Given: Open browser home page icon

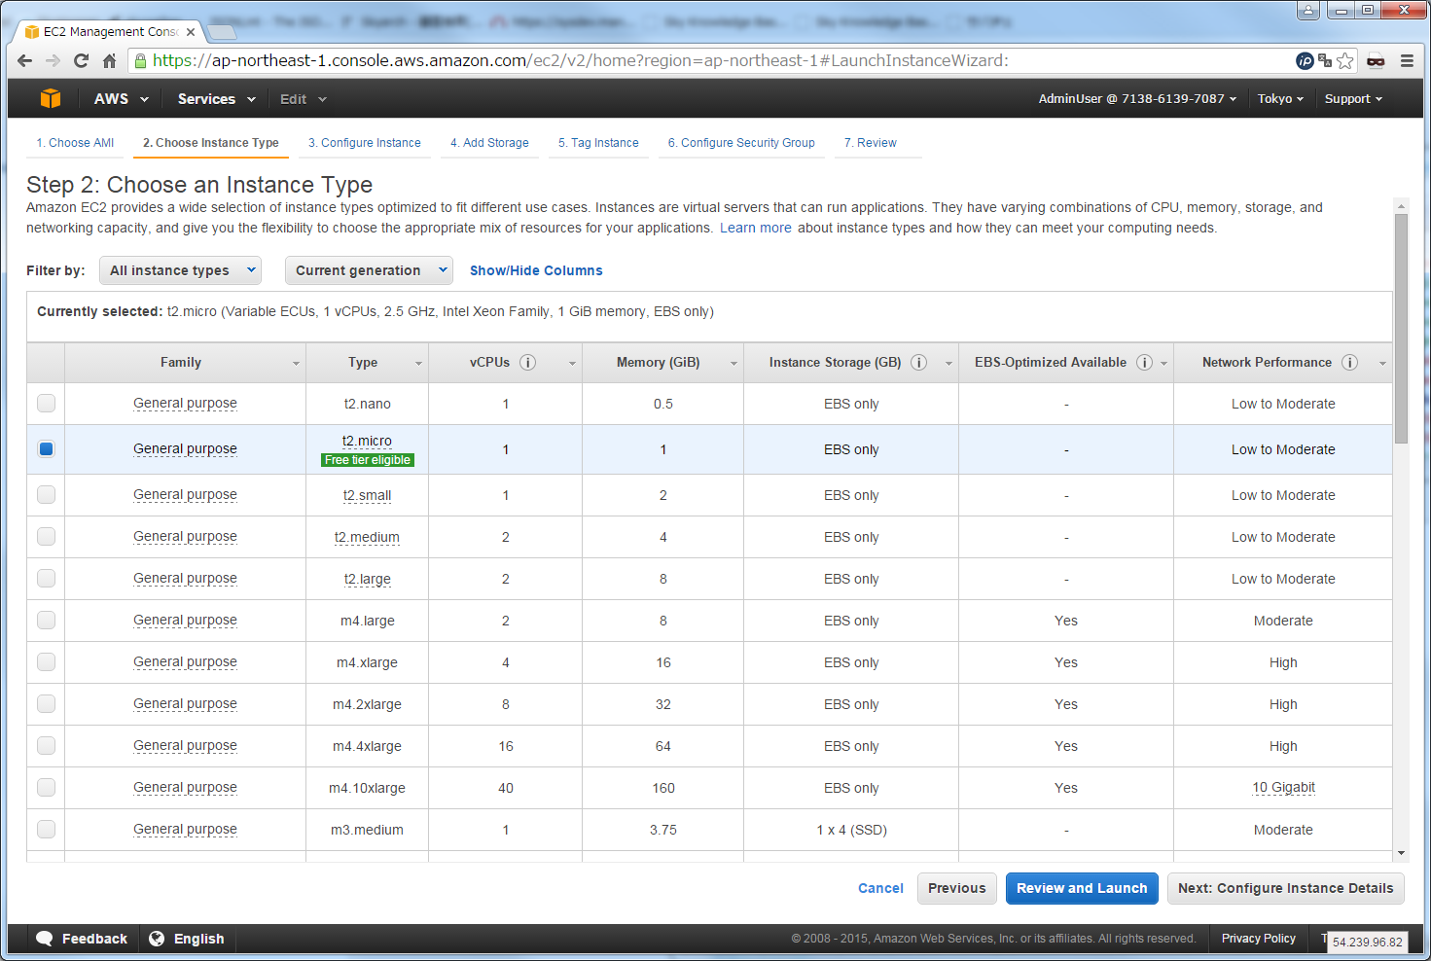Looking at the screenshot, I should pyautogui.click(x=109, y=60).
